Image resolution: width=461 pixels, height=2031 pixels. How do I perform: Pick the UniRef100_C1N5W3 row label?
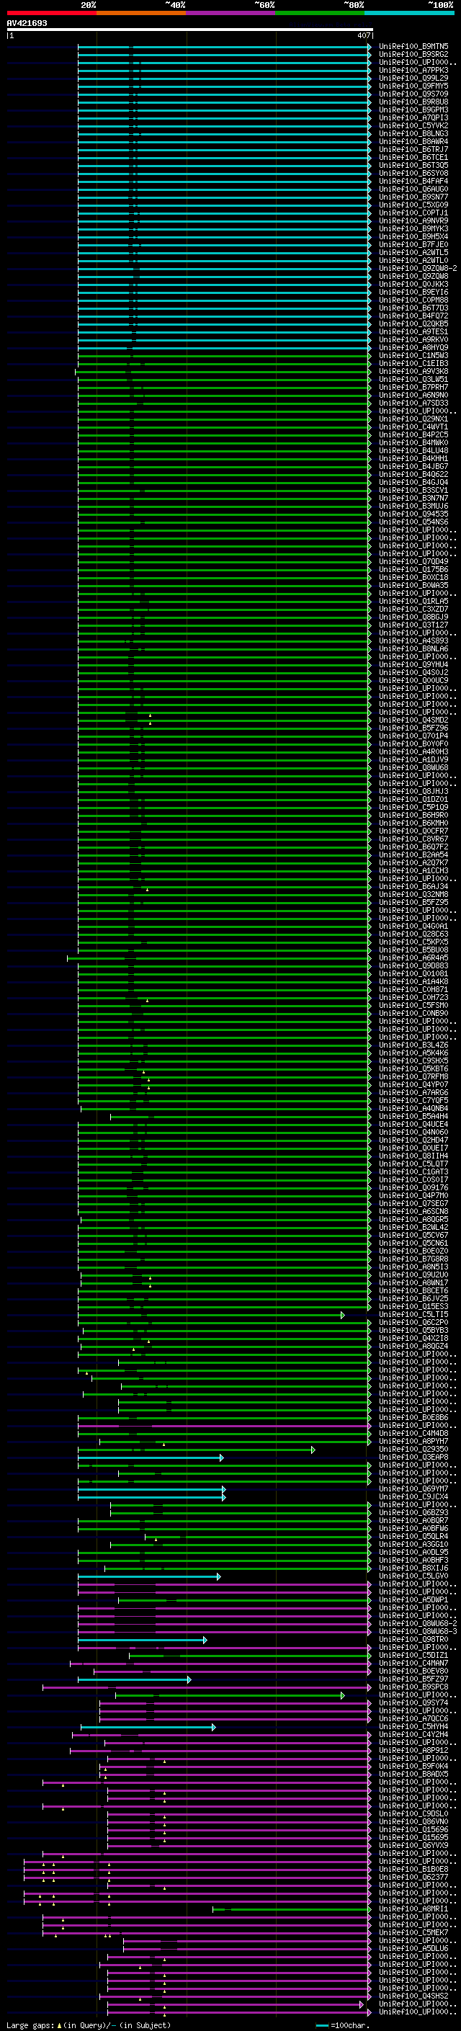pyautogui.click(x=413, y=356)
